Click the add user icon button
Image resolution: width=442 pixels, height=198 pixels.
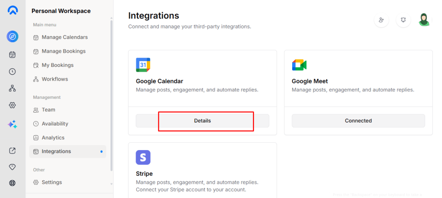click(x=381, y=20)
